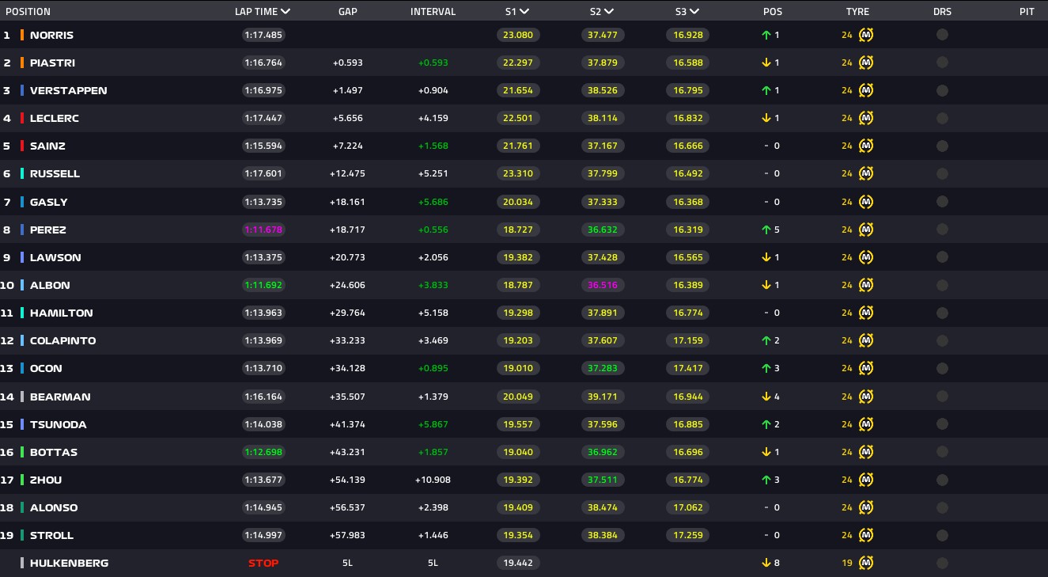Click Albon's purple S2 time 36.516

tap(603, 285)
